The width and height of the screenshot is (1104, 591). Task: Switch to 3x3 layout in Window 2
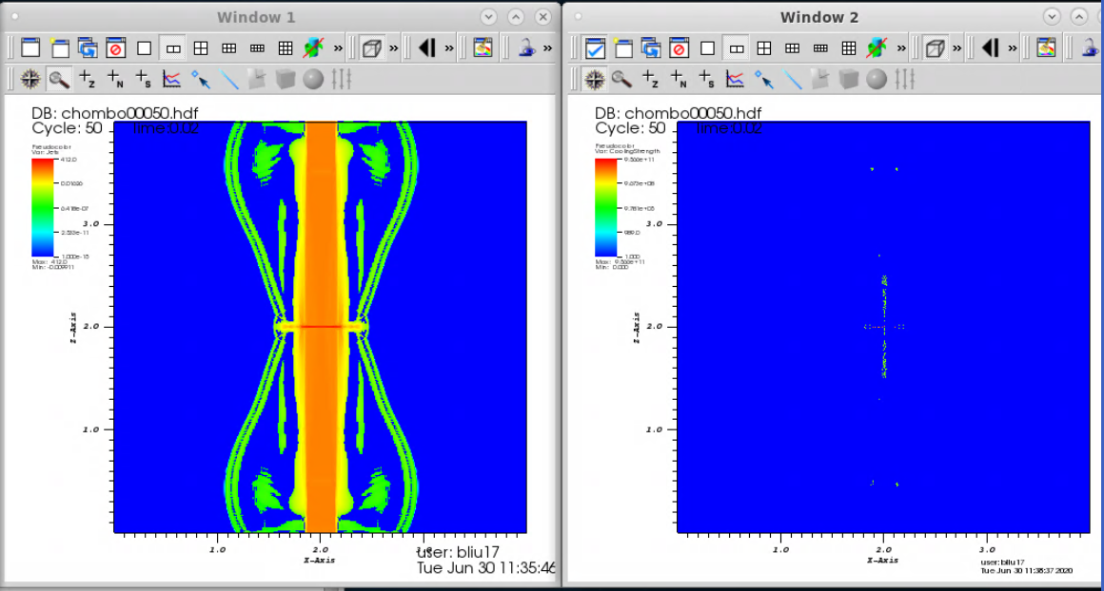(x=848, y=48)
